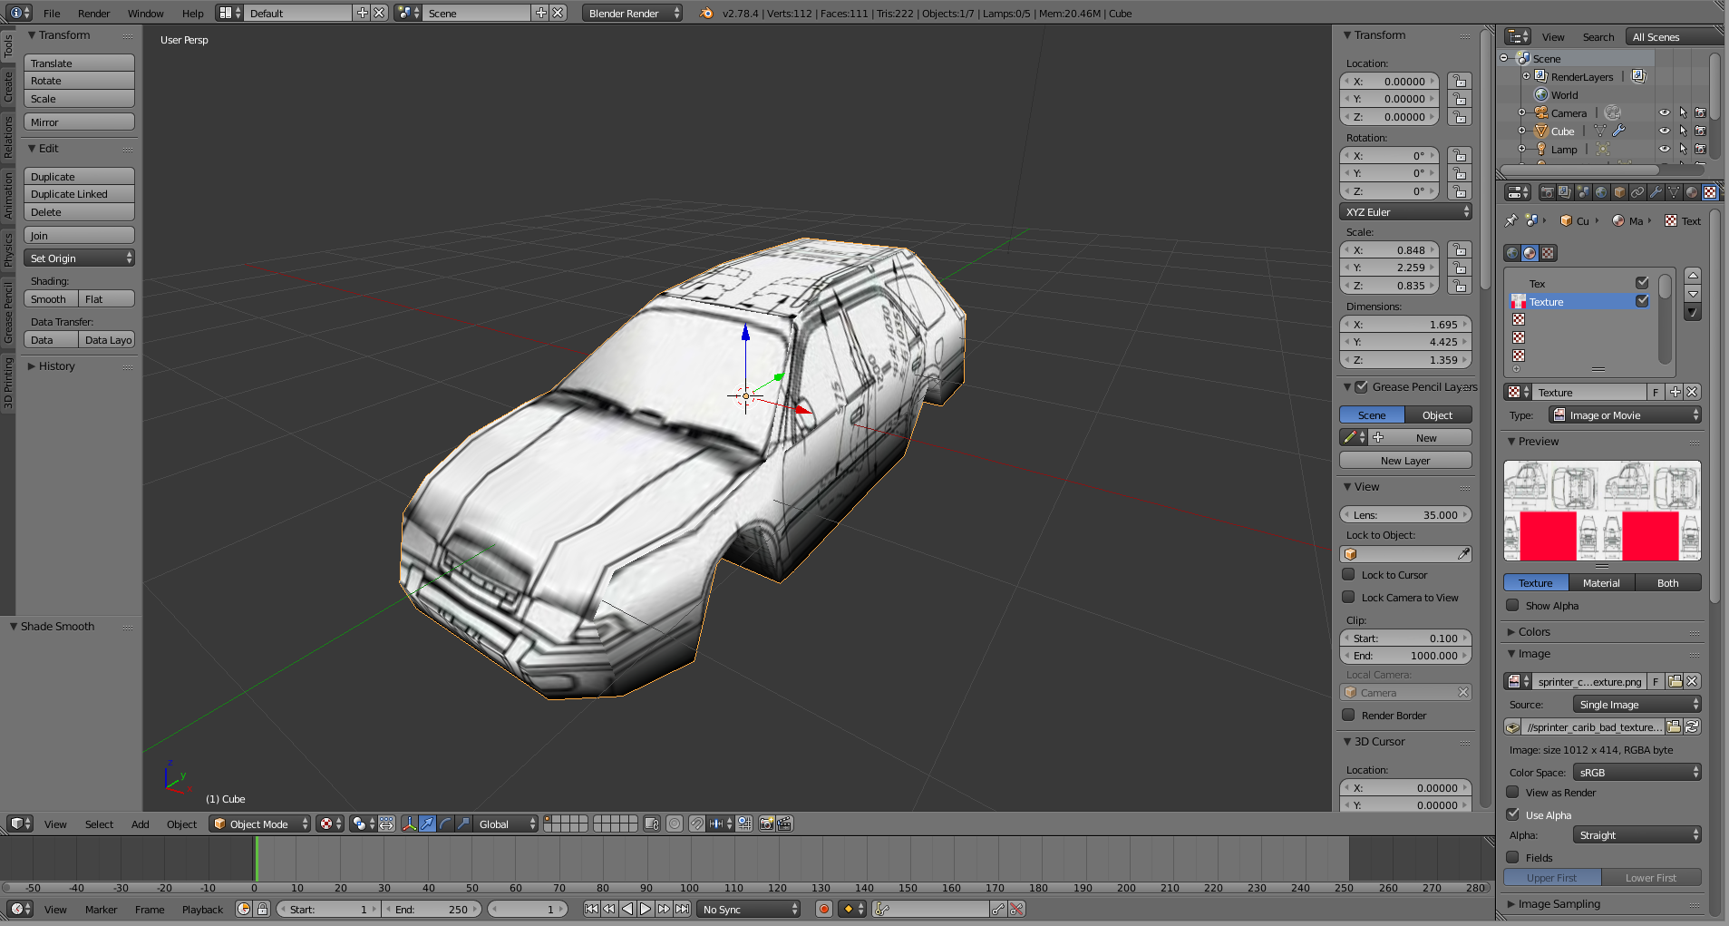Click the Render properties camera icon

tap(1547, 192)
